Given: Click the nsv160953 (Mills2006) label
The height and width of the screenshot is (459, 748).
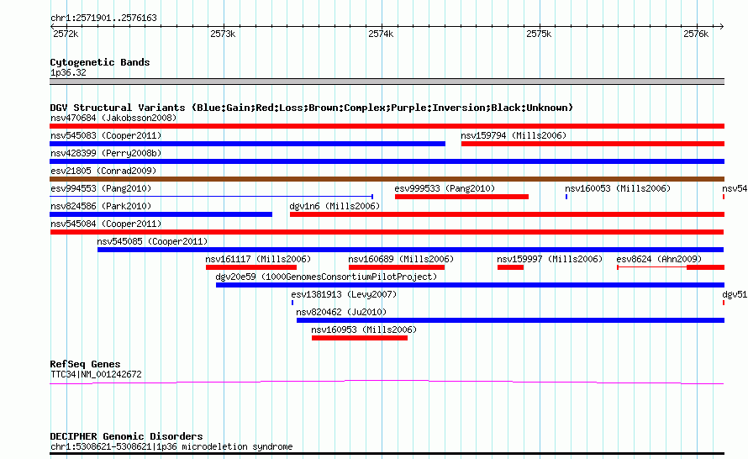Looking at the screenshot, I should pos(364,330).
